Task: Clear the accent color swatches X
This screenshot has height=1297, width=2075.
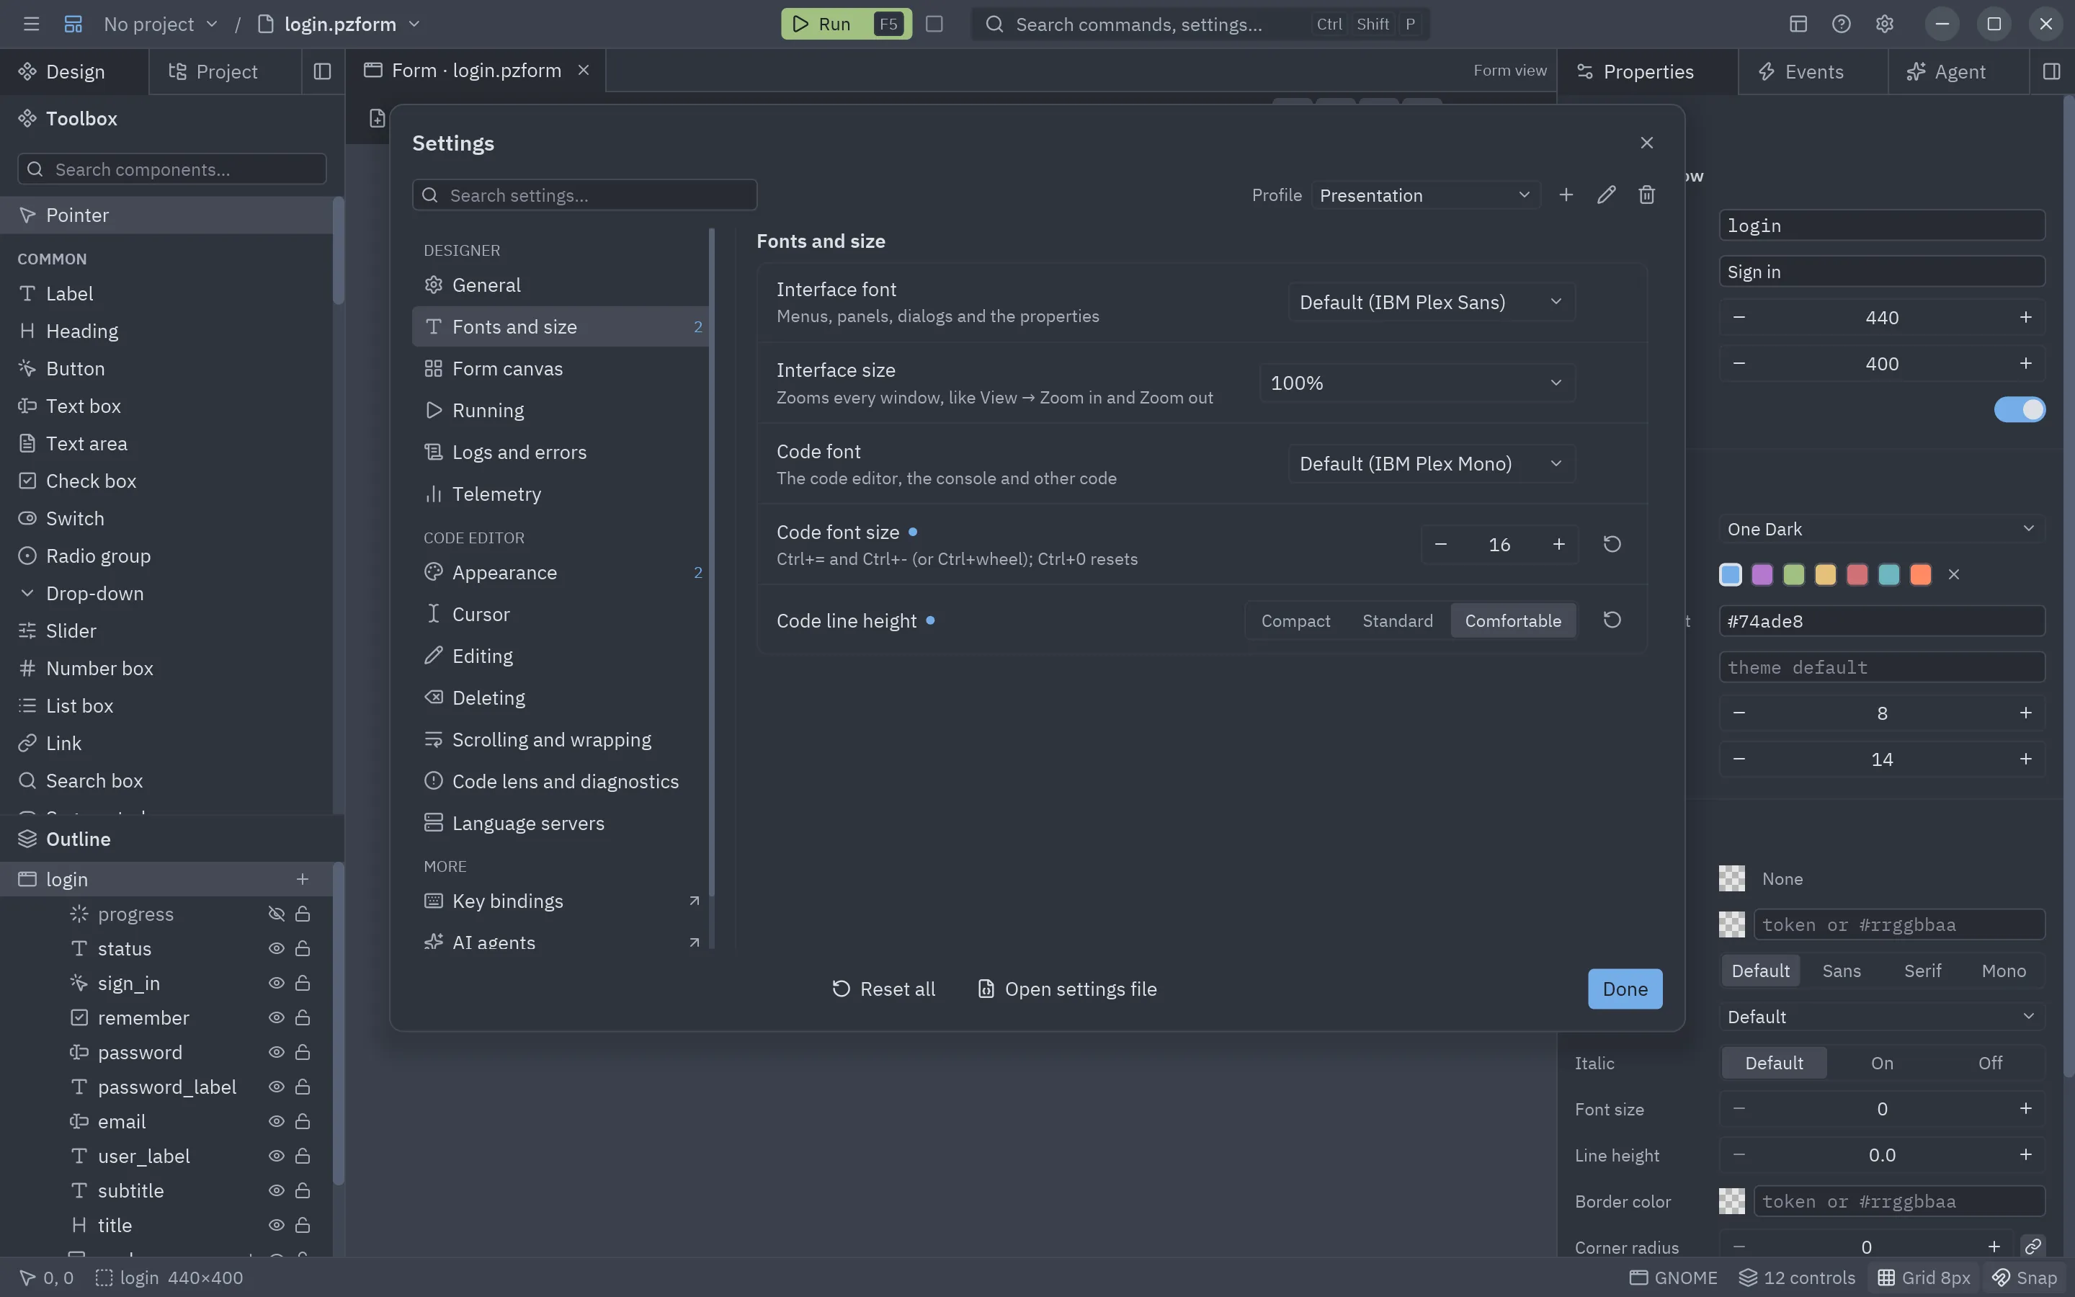Action: (1953, 574)
